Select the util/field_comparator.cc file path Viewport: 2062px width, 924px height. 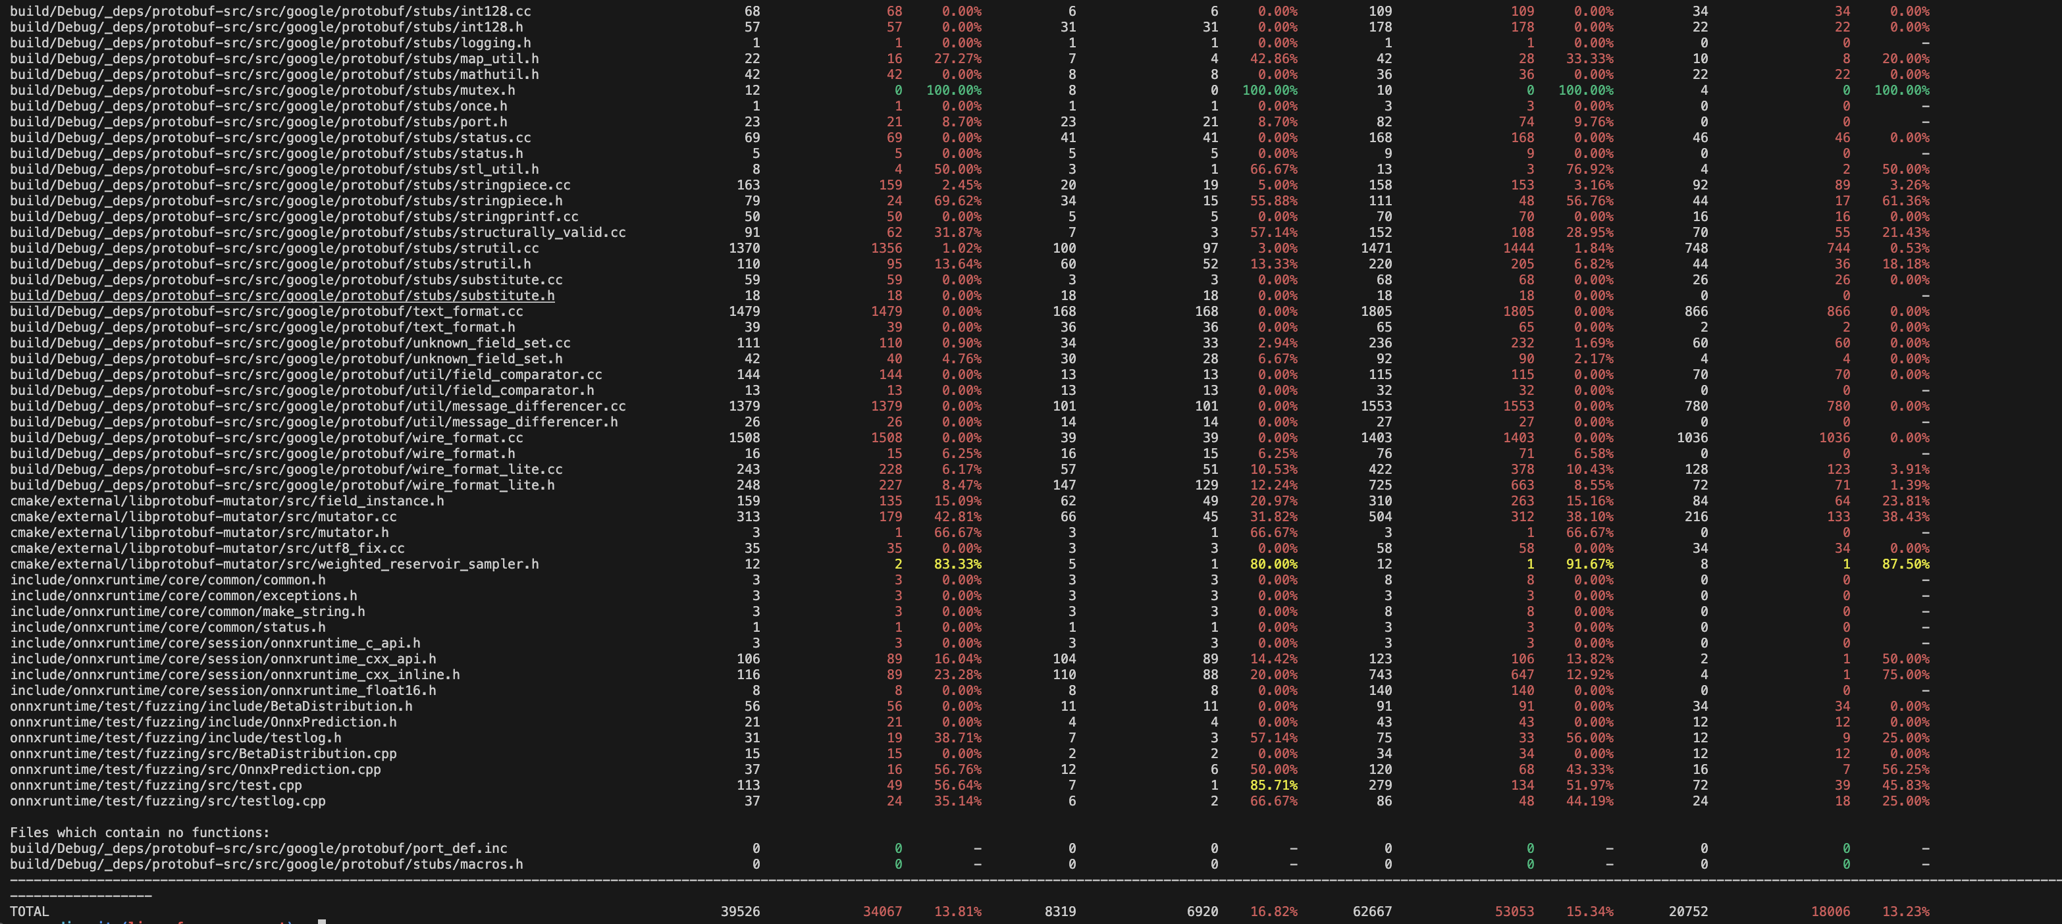tap(305, 374)
